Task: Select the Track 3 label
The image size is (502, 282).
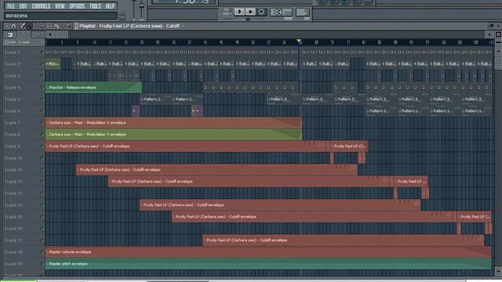Action: pos(13,76)
